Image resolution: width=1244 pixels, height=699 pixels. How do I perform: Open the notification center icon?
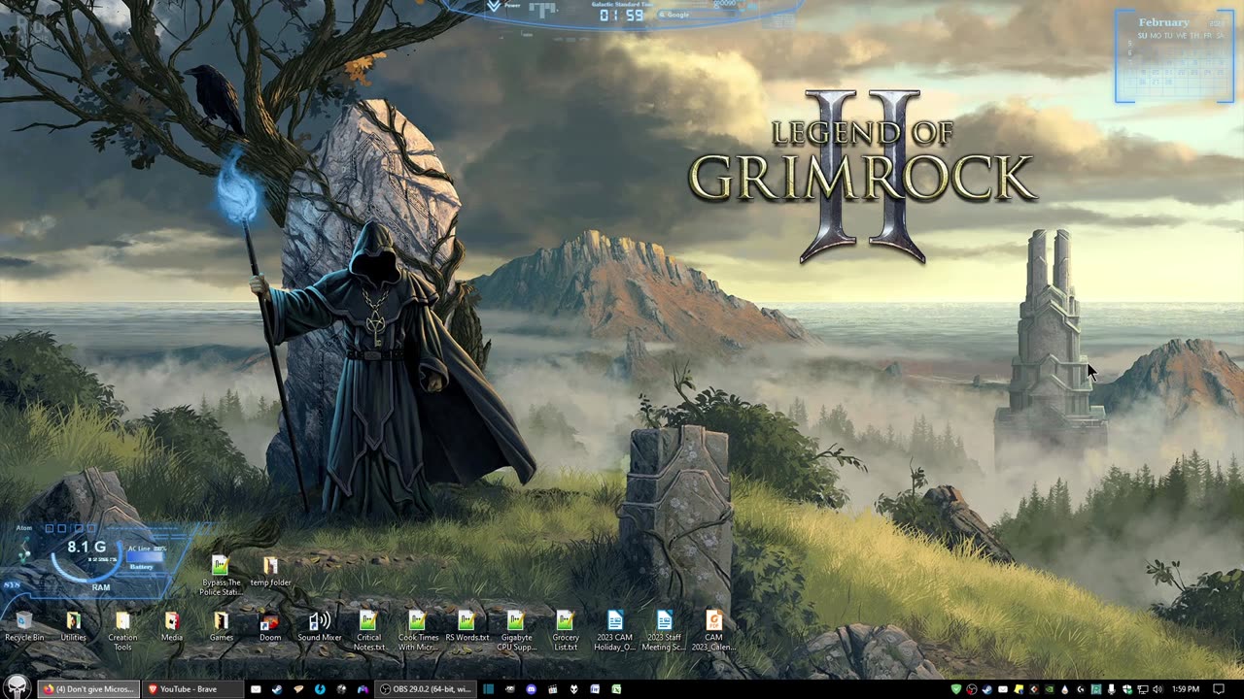pyautogui.click(x=1219, y=689)
